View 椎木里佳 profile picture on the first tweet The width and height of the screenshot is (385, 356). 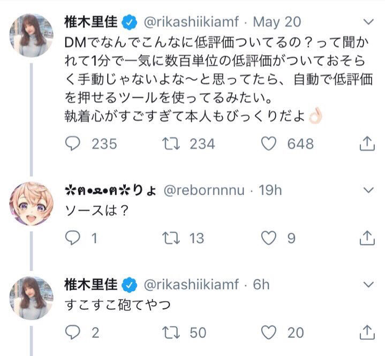click(x=31, y=35)
